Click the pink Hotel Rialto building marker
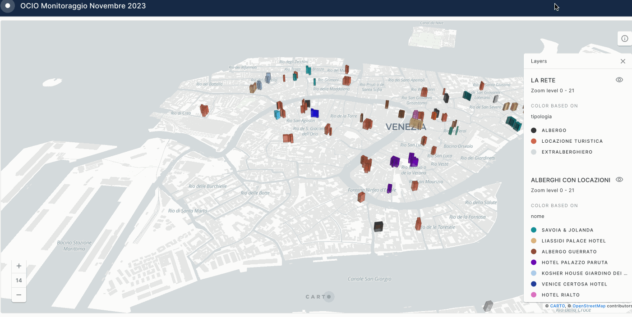The height and width of the screenshot is (317, 632). (415, 114)
